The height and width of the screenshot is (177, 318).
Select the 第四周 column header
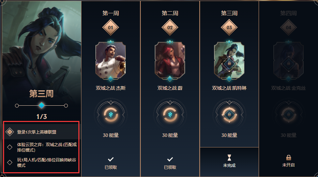point(288,13)
